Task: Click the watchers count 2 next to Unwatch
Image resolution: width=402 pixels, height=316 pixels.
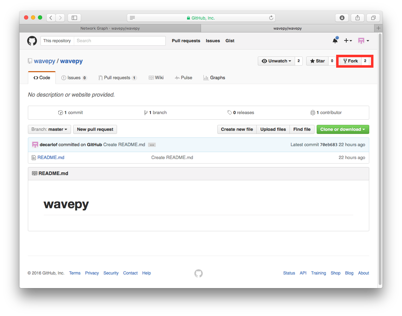Action: [299, 61]
